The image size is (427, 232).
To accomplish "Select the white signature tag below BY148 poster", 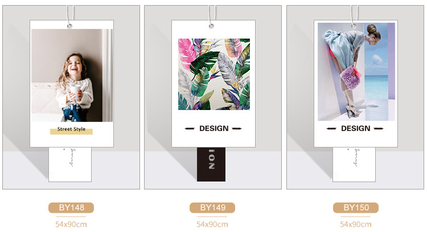I will pos(70,164).
